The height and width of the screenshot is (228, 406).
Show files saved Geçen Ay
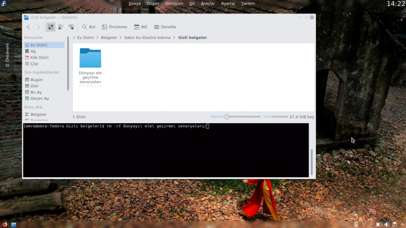(44, 98)
